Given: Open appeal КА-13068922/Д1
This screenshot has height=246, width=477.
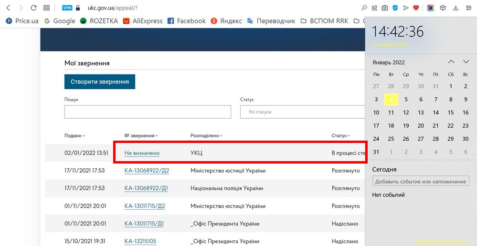Looking at the screenshot, I should [x=146, y=188].
